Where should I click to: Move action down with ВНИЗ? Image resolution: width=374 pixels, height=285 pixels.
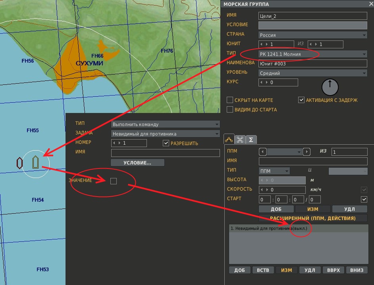click(357, 270)
